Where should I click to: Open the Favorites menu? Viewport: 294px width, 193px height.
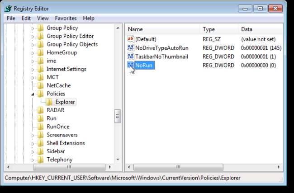(x=66, y=19)
